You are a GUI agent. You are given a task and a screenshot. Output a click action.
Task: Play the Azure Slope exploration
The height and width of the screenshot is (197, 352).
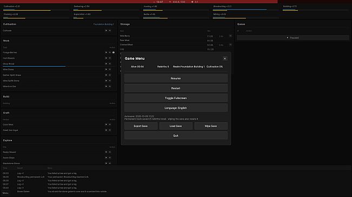(x=106, y=158)
